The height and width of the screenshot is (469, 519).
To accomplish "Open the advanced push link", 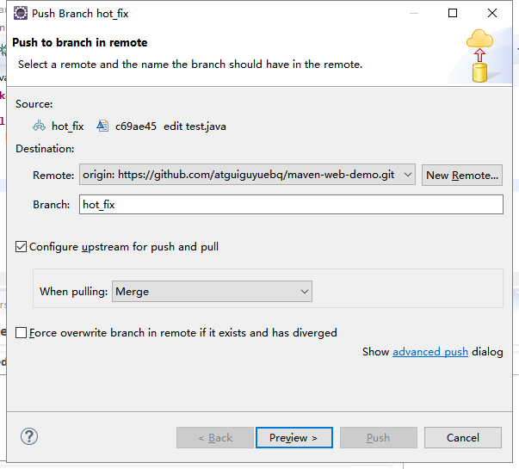I will (x=430, y=351).
